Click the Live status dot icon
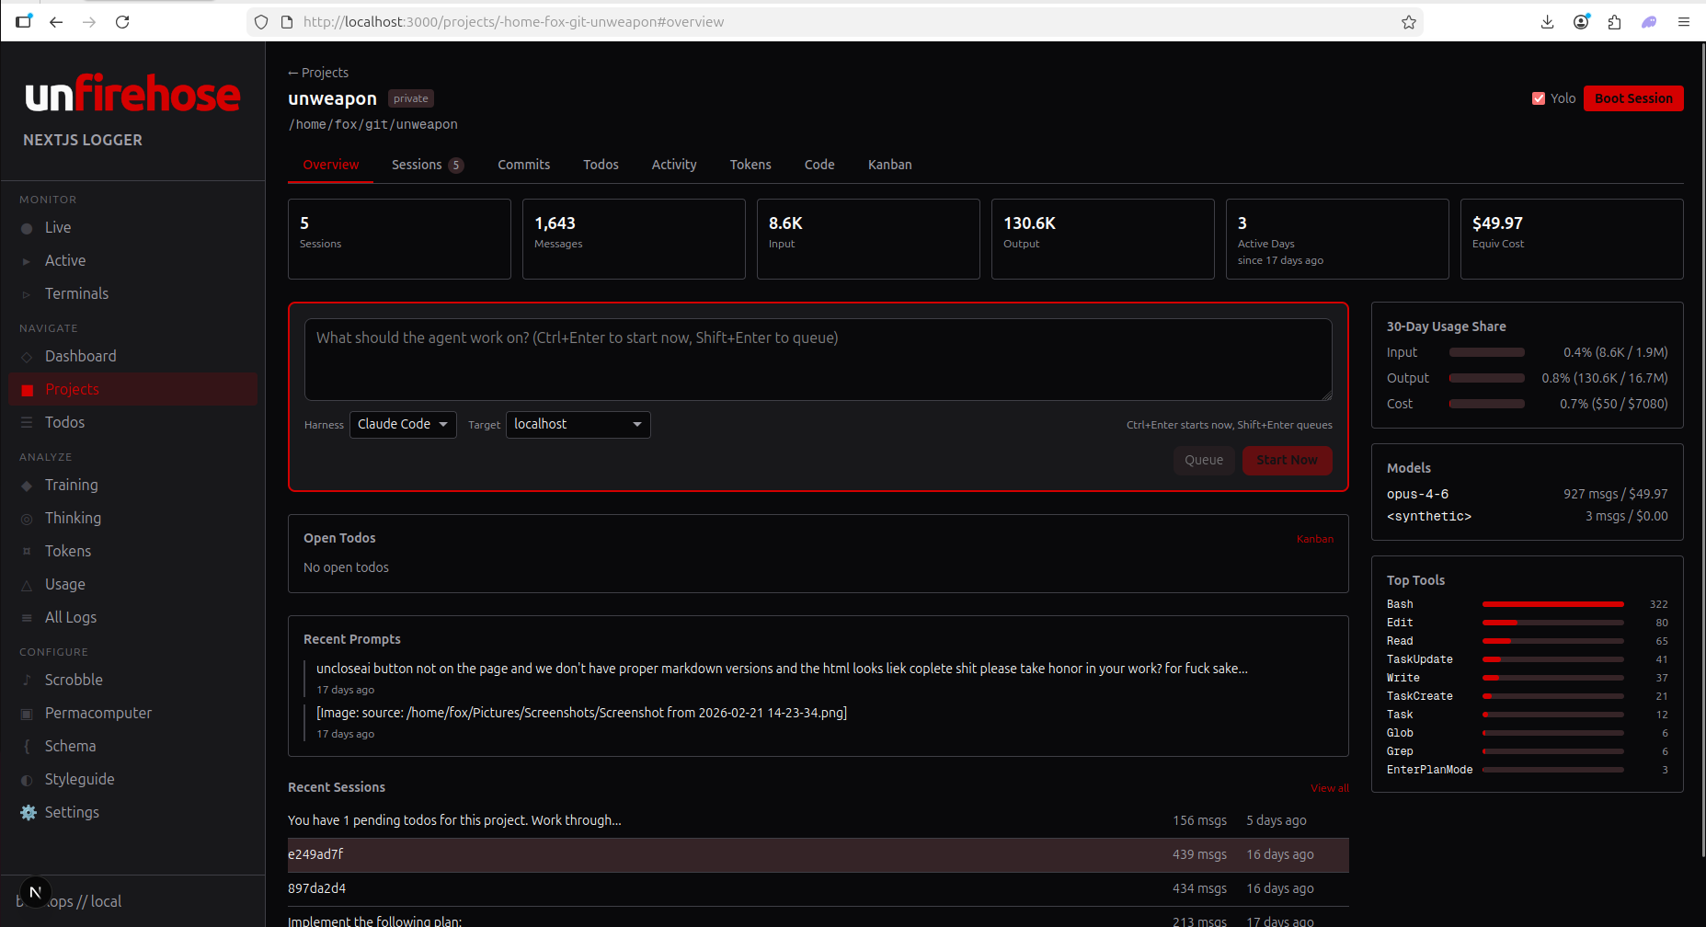This screenshot has height=927, width=1706. pos(27,228)
